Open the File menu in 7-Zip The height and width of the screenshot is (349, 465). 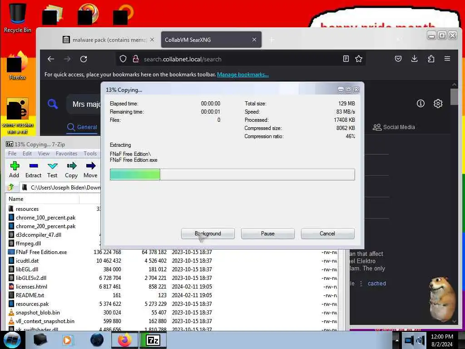point(12,154)
